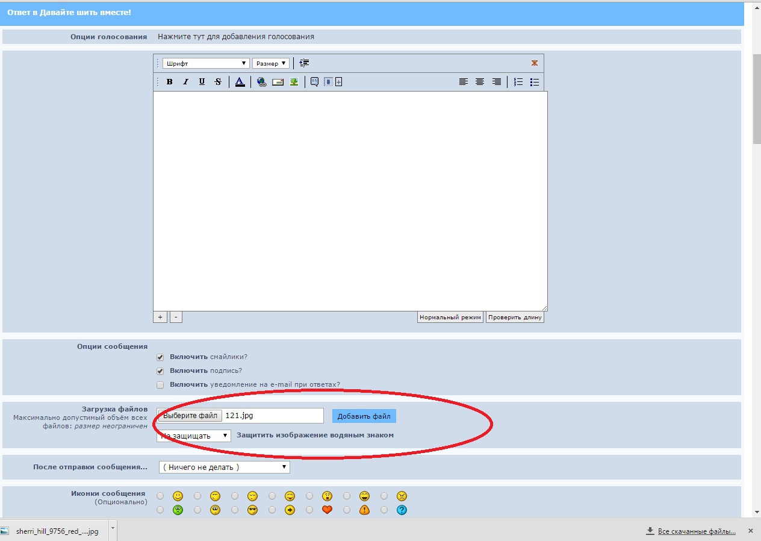
Task: Click the Выберите файл button
Action: [190, 416]
